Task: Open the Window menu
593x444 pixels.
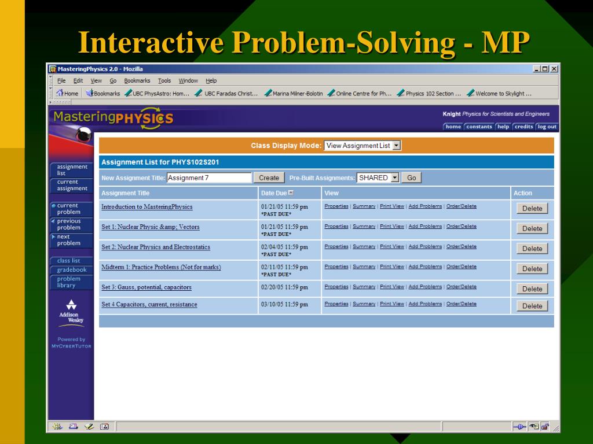Action: [x=188, y=80]
